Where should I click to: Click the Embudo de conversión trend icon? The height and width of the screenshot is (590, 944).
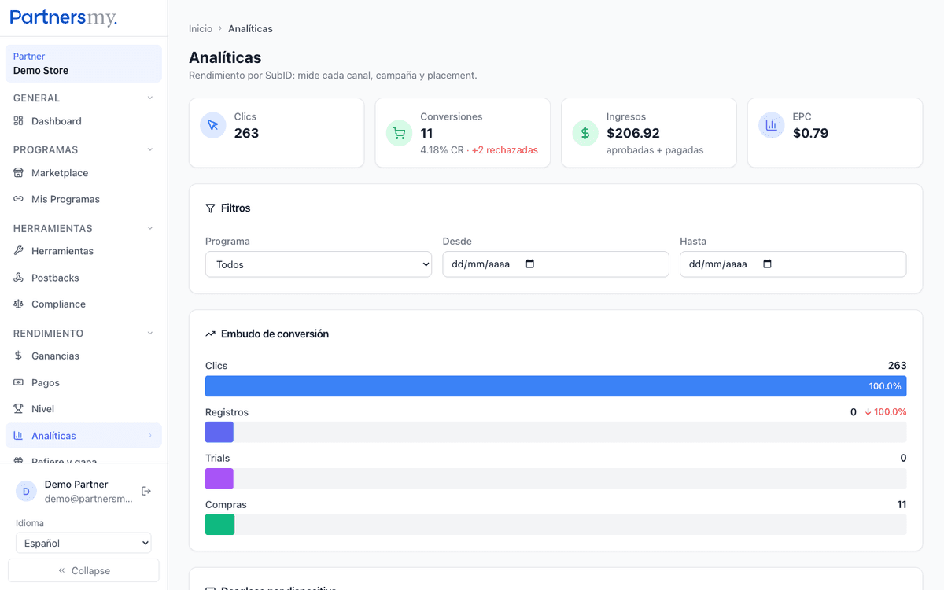(x=210, y=334)
